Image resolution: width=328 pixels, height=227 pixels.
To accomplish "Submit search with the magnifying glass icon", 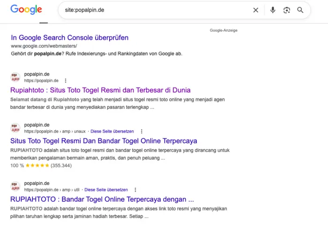I will click(x=300, y=10).
